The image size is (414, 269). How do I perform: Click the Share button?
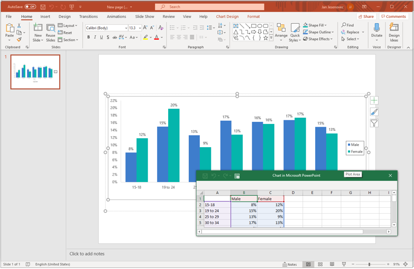click(366, 16)
